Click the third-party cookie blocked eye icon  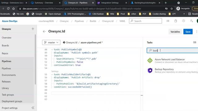point(166,9)
